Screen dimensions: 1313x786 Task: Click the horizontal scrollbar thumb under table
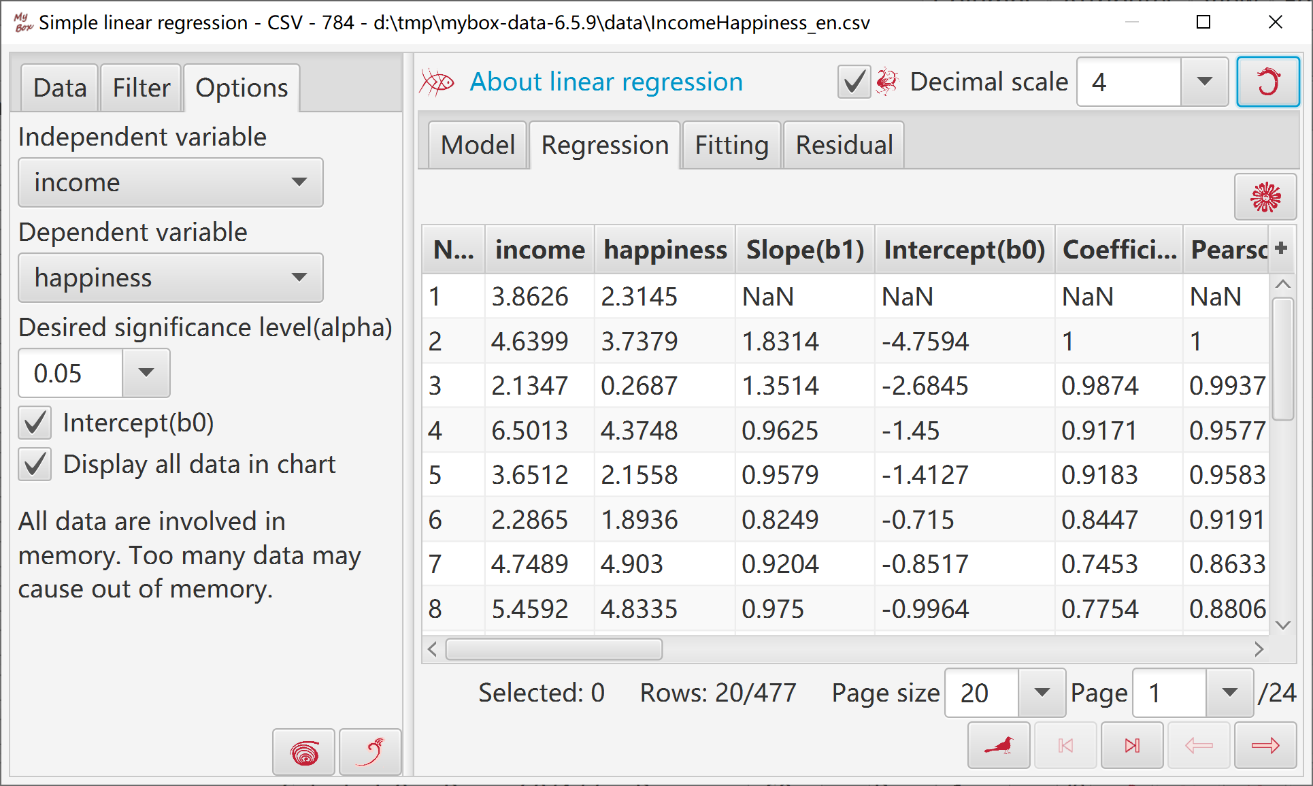coord(554,649)
